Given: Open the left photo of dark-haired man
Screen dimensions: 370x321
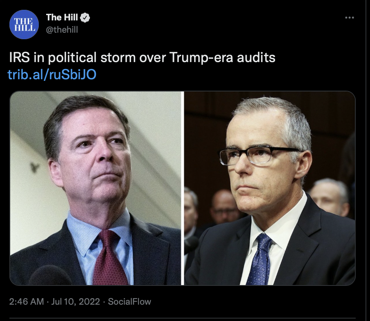Looking at the screenshot, I should (x=95, y=188).
